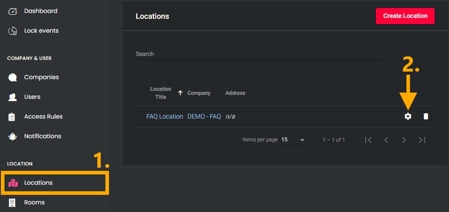Open settings gear for FAQ Location
This screenshot has width=449, height=212.
pyautogui.click(x=408, y=116)
